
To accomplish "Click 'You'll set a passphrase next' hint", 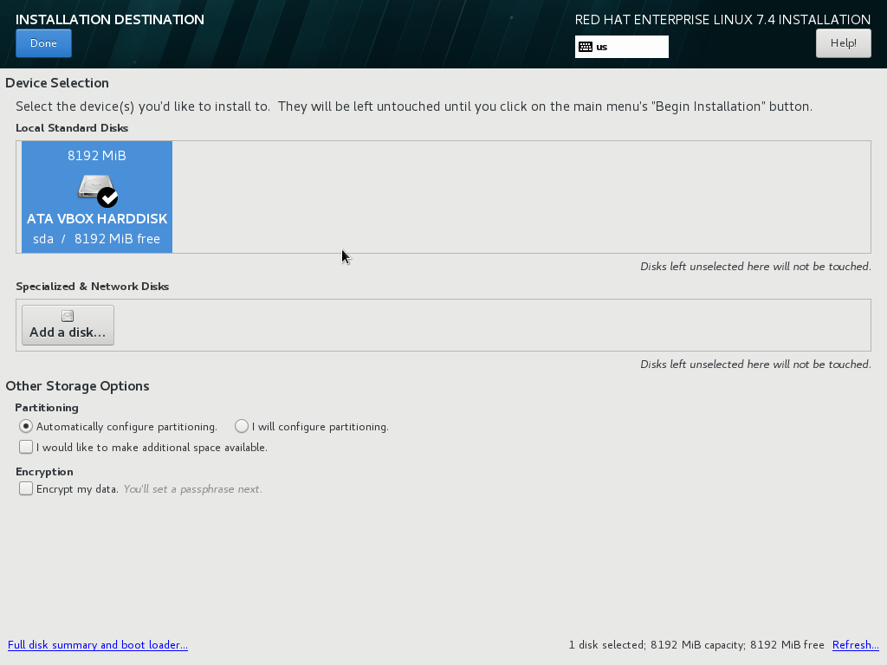I will (x=193, y=489).
